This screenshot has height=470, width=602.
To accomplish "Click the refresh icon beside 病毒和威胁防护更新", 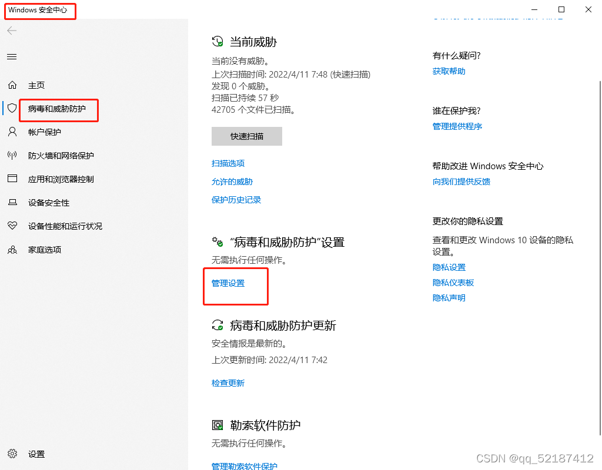I will pyautogui.click(x=218, y=325).
